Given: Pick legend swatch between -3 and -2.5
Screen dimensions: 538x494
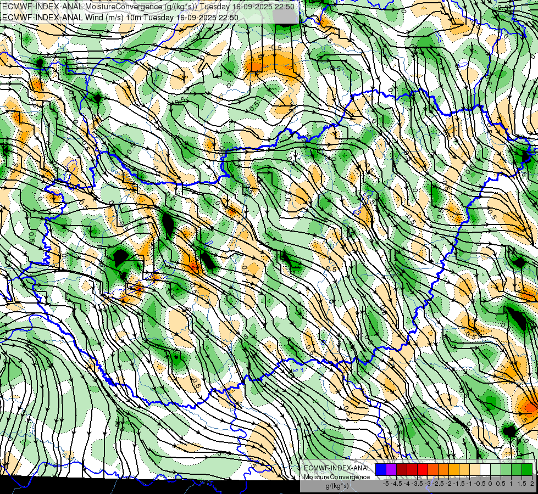Looking at the screenshot, I should click(x=433, y=470).
